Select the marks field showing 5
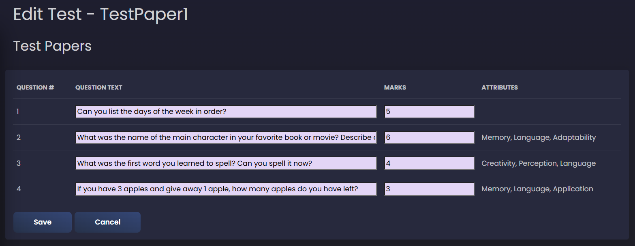 click(x=429, y=112)
